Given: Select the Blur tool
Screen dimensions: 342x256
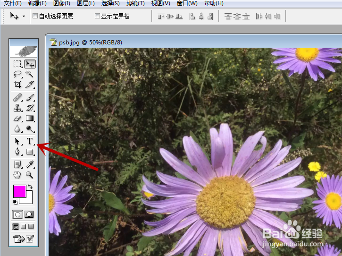Looking at the screenshot, I should [17, 129].
